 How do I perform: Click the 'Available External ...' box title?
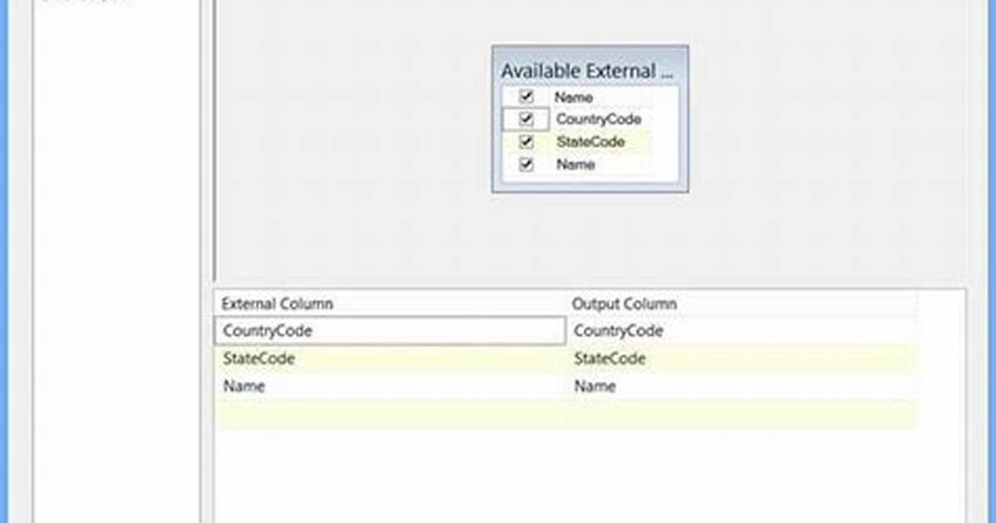pyautogui.click(x=587, y=71)
